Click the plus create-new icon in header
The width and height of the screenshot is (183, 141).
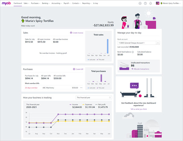point(140,3)
